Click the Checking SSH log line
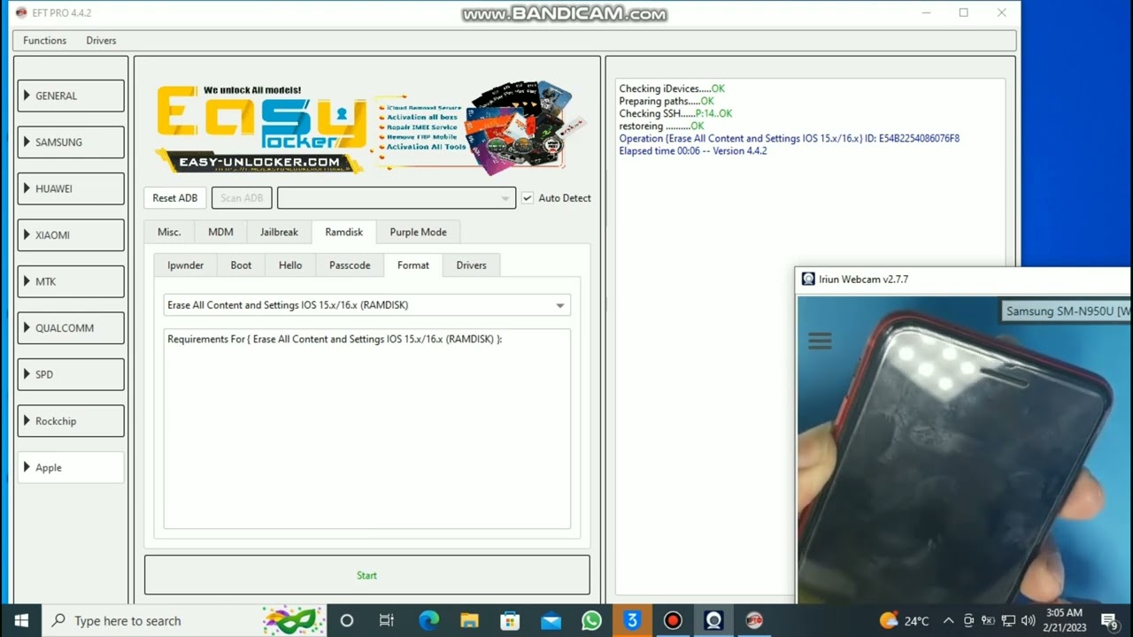Screen dimensions: 1133x637 [675, 114]
